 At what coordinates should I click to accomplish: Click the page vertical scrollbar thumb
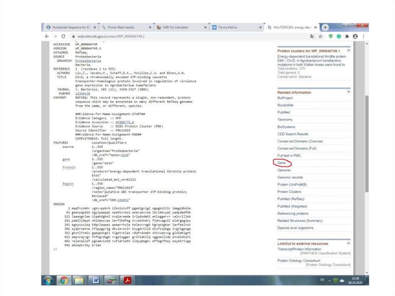[x=367, y=144]
